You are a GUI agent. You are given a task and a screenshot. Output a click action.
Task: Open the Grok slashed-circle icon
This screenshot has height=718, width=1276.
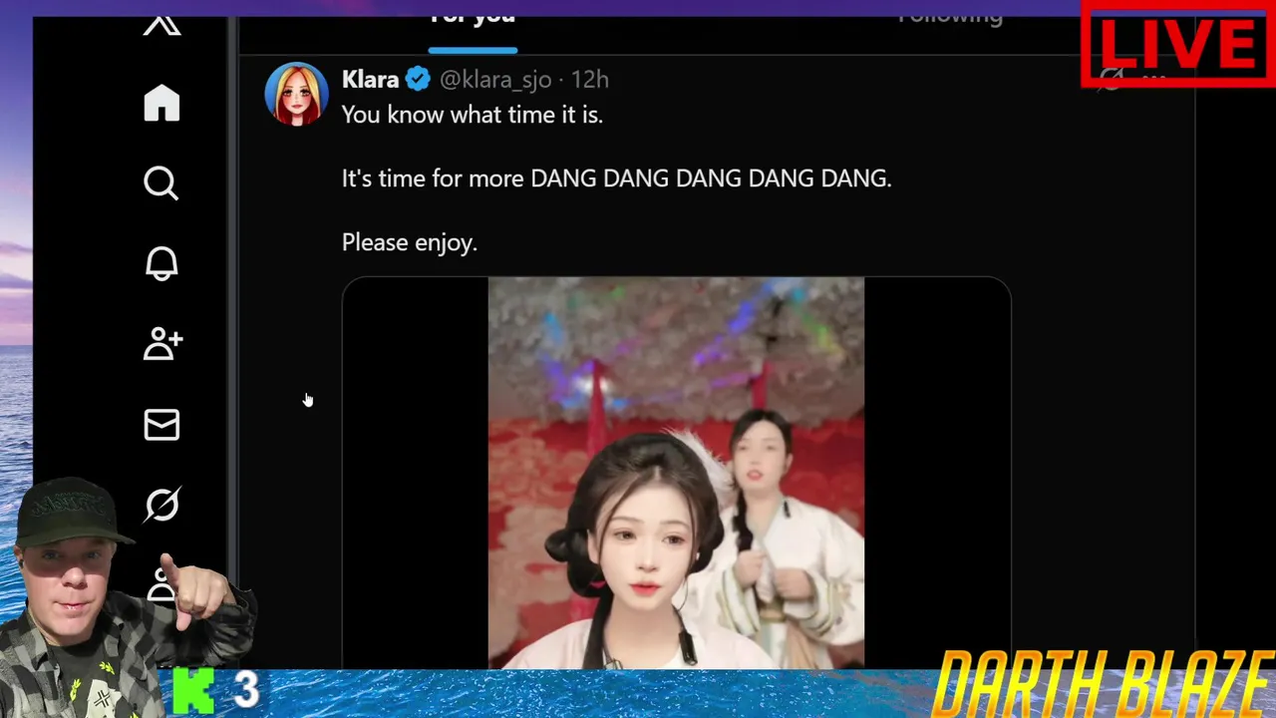click(x=161, y=506)
